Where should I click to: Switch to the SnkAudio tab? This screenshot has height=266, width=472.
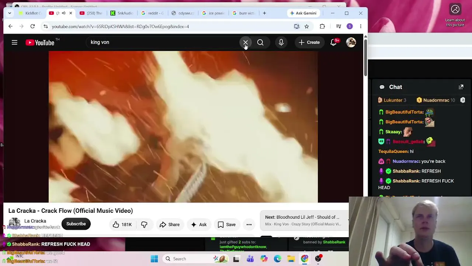122,13
